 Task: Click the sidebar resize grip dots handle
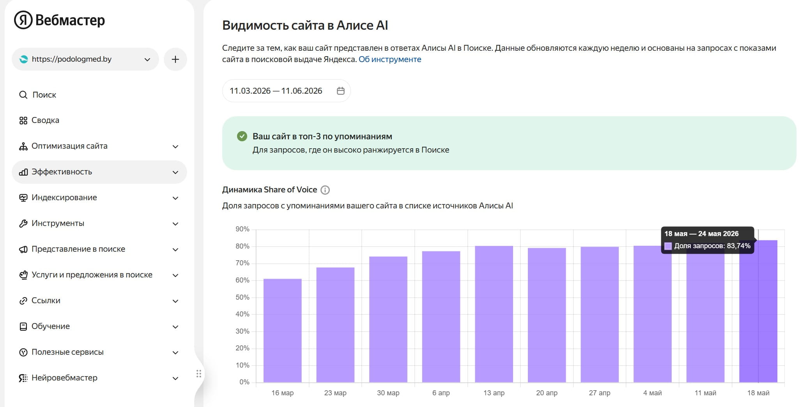point(199,374)
